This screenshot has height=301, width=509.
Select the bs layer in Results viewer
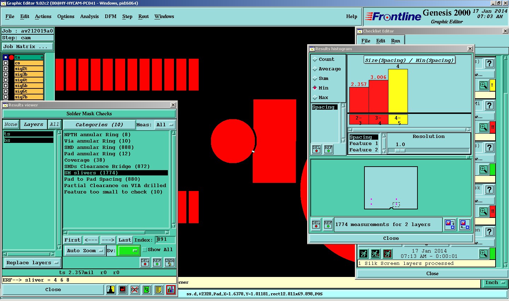28,140
